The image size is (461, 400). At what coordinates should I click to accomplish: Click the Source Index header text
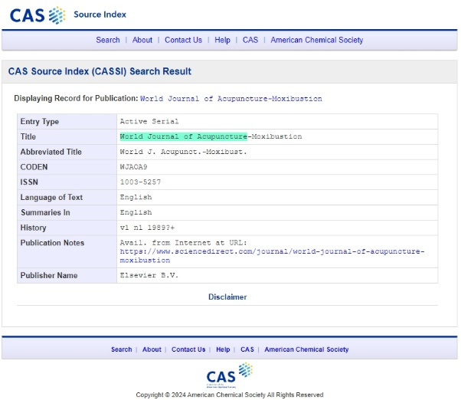tap(100, 15)
